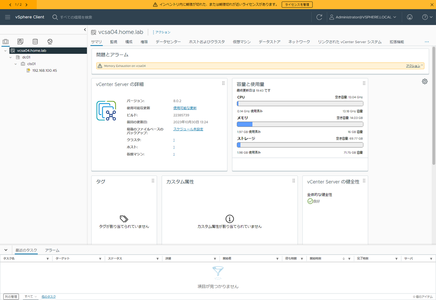Click host count link next to ホスト
Viewport: 436px width, 300px height.
pos(174,147)
